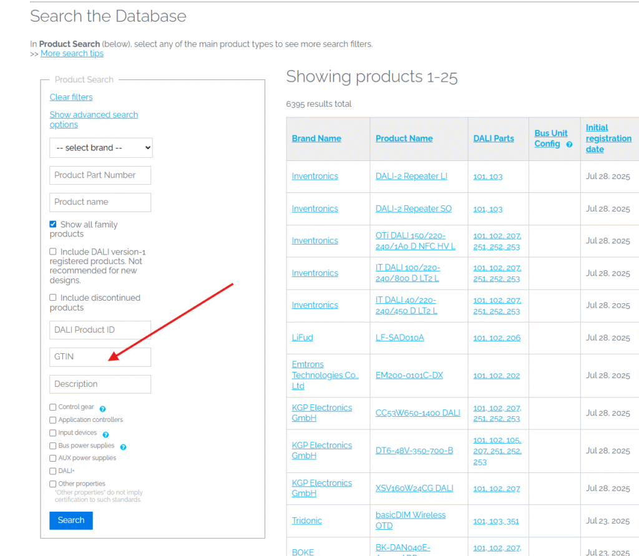This screenshot has width=639, height=556.
Task: Open XSV160W24CG DALI product
Action: (414, 489)
